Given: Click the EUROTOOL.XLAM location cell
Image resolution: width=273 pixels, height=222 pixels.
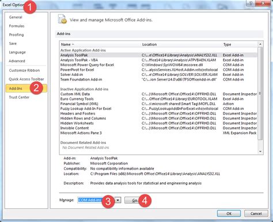Looking at the screenshot, I should (180, 99).
